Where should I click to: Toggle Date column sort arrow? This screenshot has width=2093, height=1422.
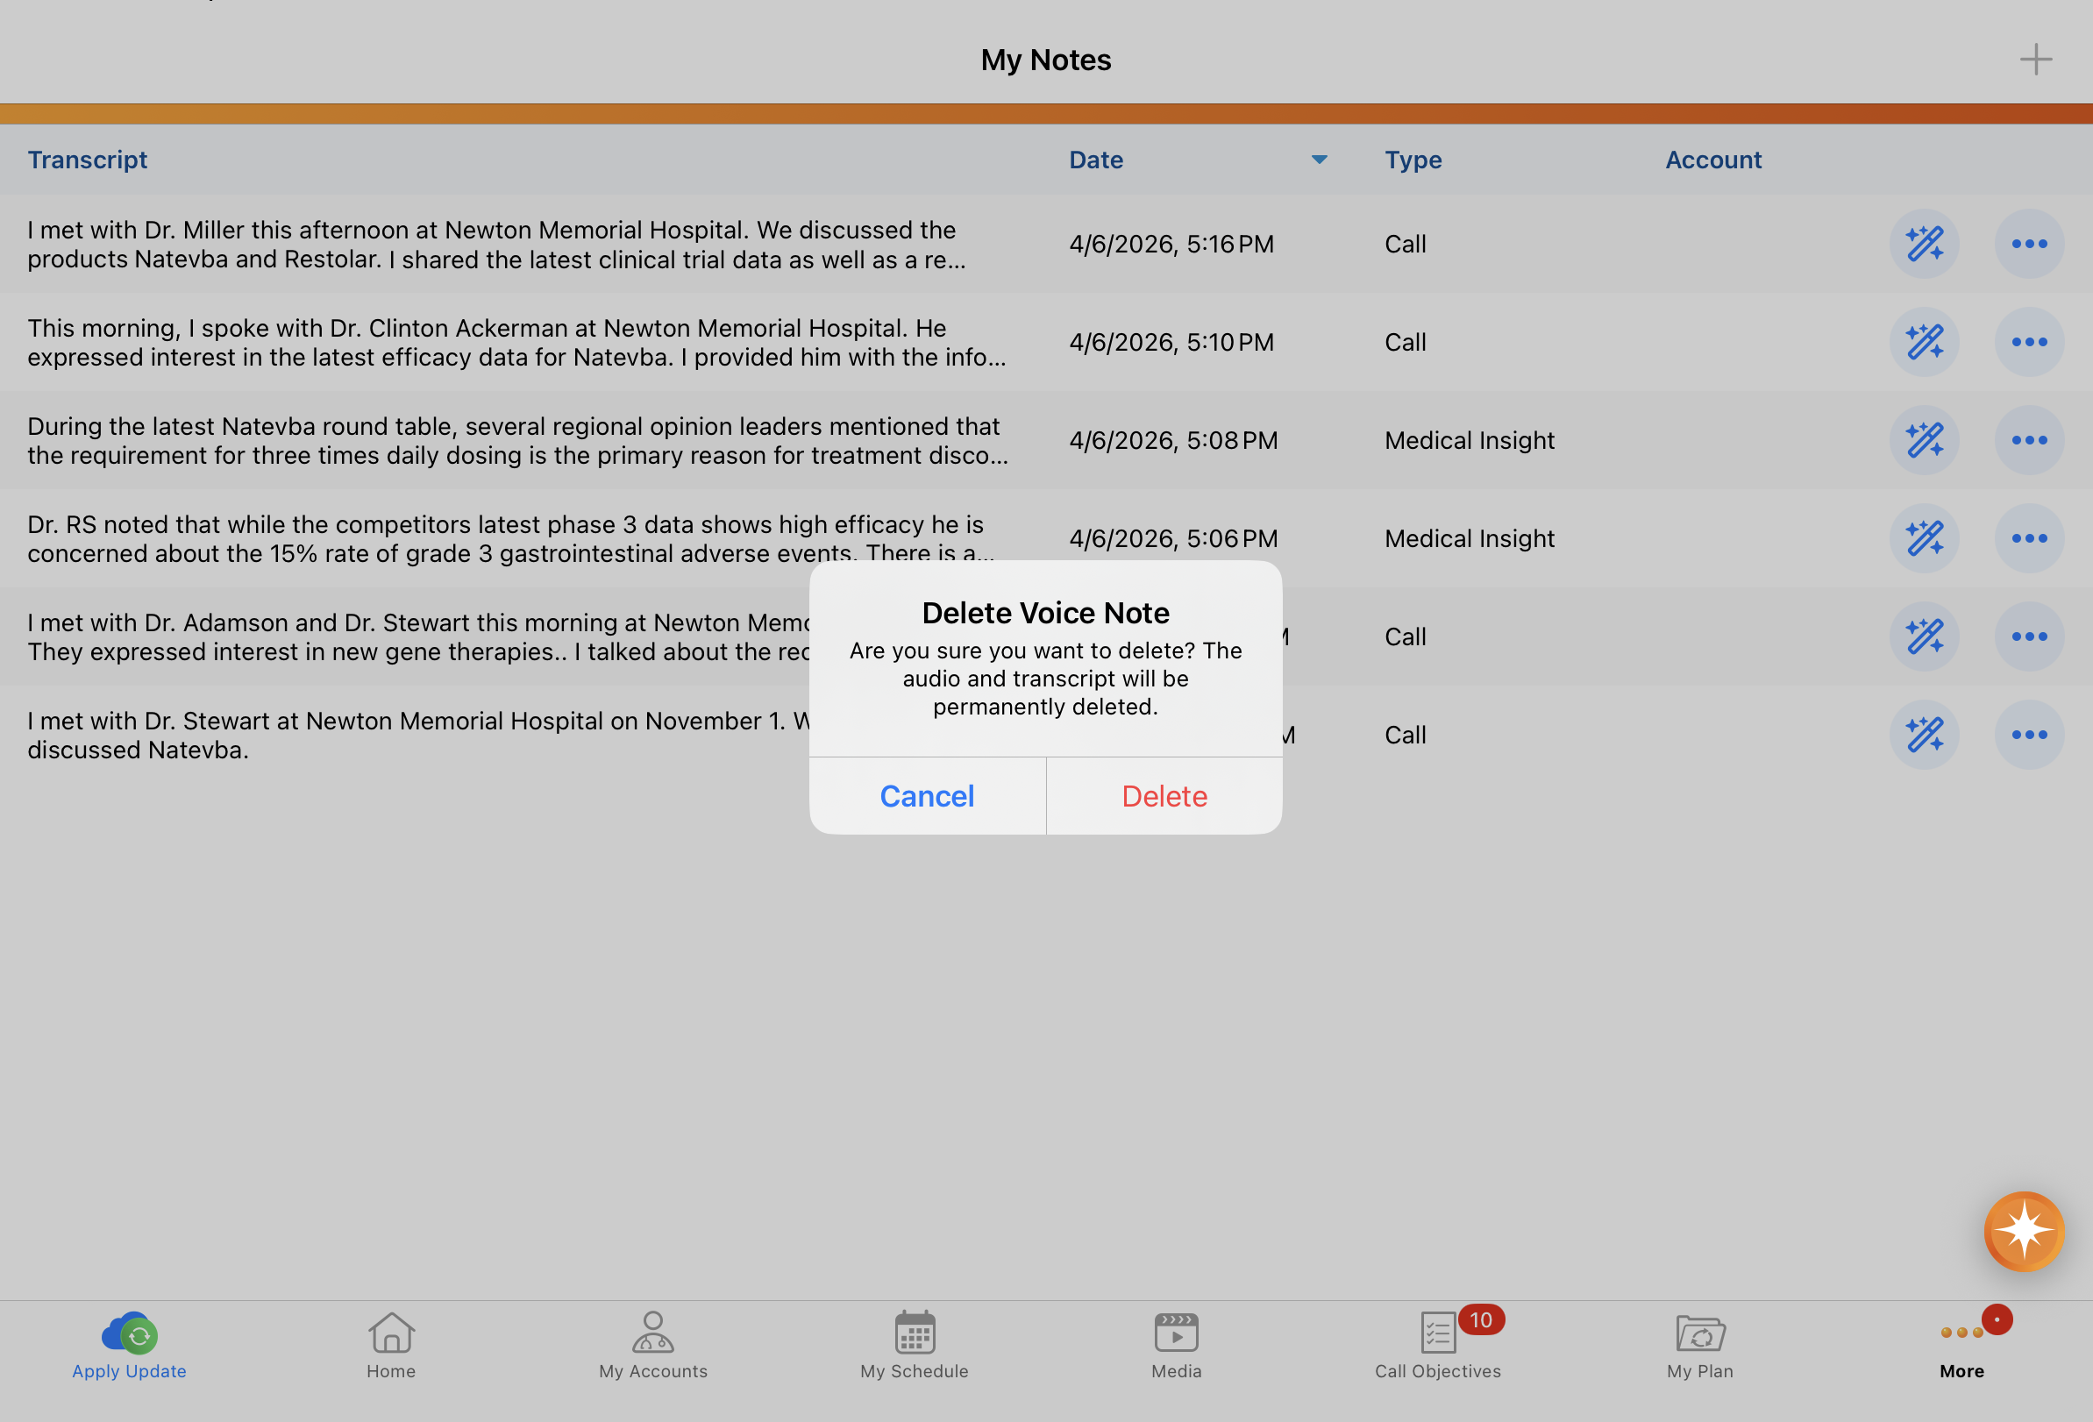point(1319,160)
